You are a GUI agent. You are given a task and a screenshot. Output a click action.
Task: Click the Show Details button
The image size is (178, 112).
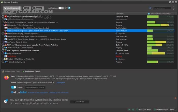point(80,102)
